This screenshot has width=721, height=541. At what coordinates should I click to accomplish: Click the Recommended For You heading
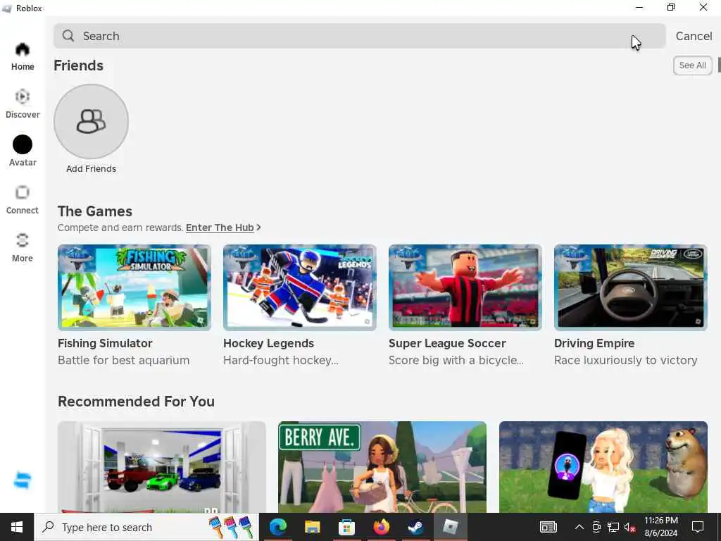coord(136,401)
